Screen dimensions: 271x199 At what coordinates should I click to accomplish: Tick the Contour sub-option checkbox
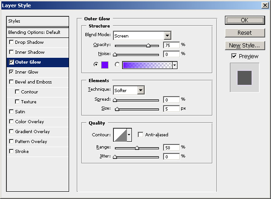[17, 92]
